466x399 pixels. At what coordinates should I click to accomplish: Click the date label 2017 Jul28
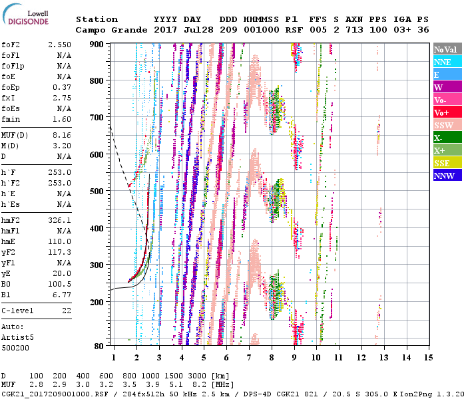(178, 30)
